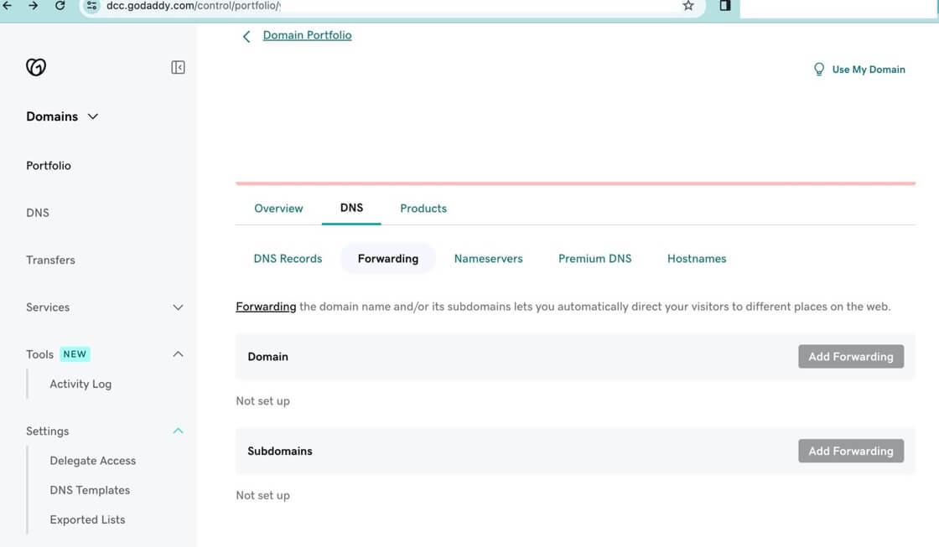Image resolution: width=939 pixels, height=547 pixels.
Task: Collapse the sidebar using the panel icon
Action: [178, 67]
